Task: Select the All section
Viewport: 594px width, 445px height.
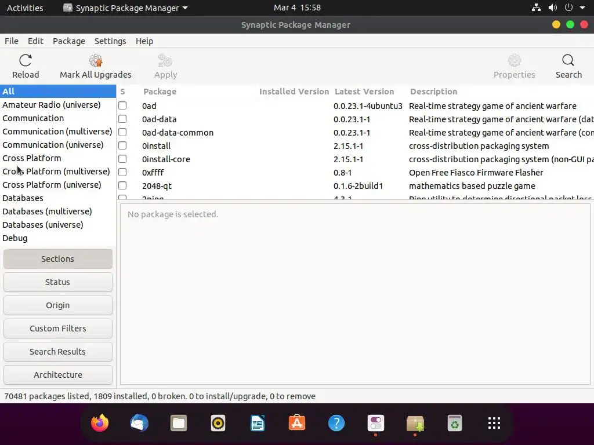Action: [58, 91]
